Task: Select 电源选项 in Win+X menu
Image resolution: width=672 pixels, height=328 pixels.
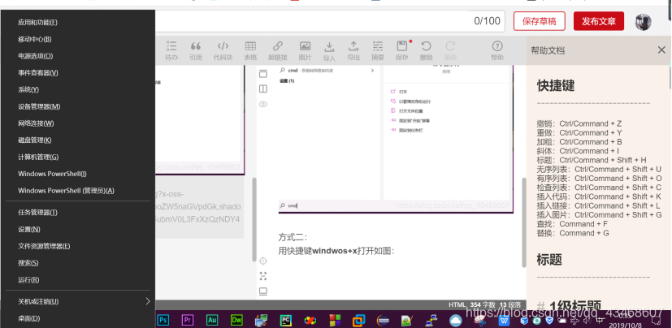Action: 78,56
